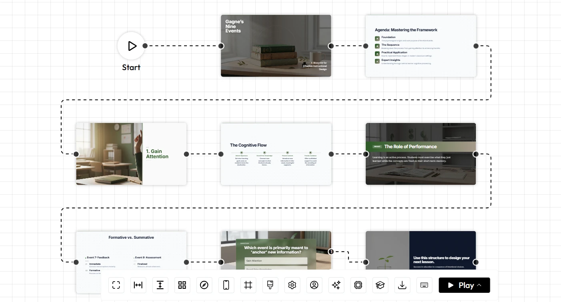Select the 1. Gain Attention slide
The height and width of the screenshot is (302, 561).
[x=131, y=154]
